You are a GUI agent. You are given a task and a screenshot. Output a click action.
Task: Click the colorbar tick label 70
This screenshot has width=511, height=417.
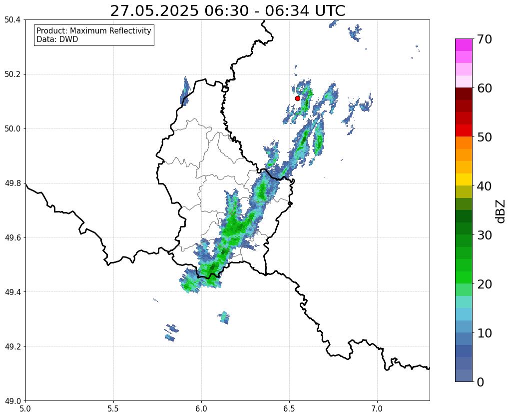(x=485, y=39)
